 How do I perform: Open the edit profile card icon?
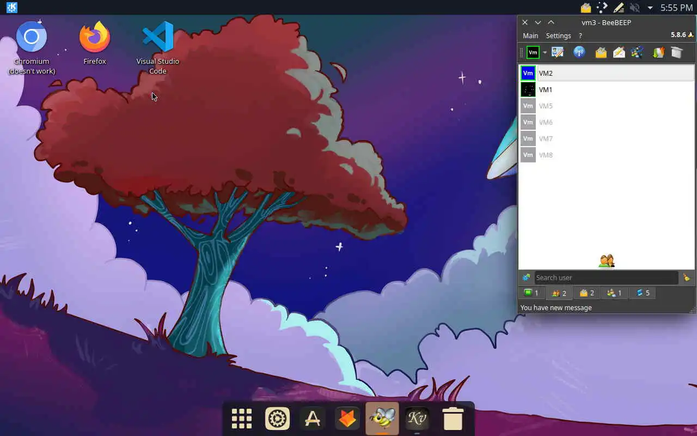pos(557,52)
